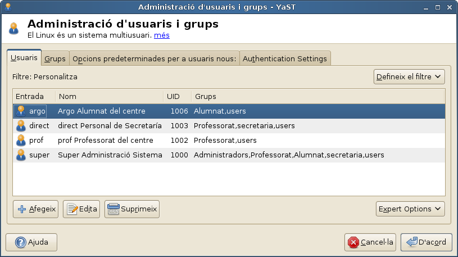
Task: Open Ajuda help button
Action: 32,242
